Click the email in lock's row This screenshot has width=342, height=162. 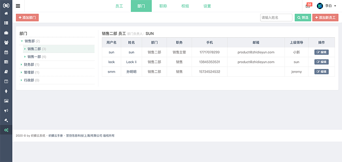[x=256, y=62]
